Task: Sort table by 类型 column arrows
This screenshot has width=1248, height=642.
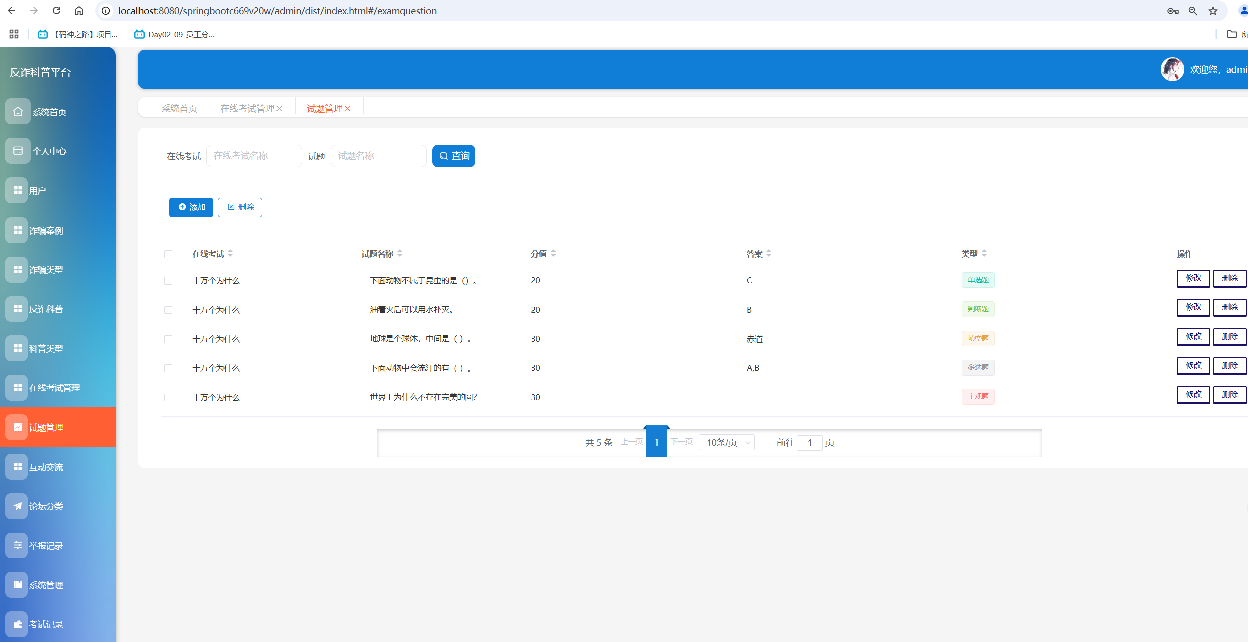Action: 984,254
